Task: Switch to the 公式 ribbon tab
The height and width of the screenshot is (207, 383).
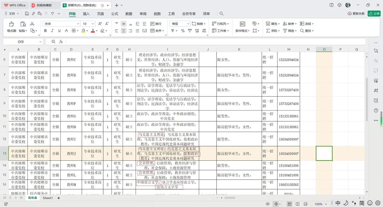Action: (x=115, y=14)
